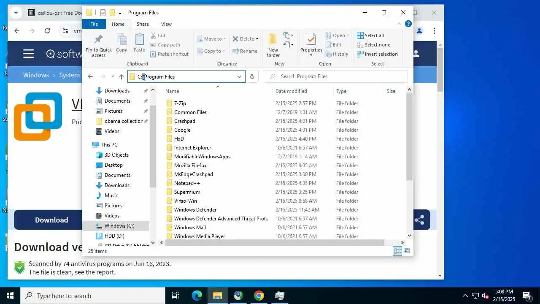Image resolution: width=540 pixels, height=304 pixels.
Task: Select HDD (D:) in navigation pane
Action: coord(114,236)
